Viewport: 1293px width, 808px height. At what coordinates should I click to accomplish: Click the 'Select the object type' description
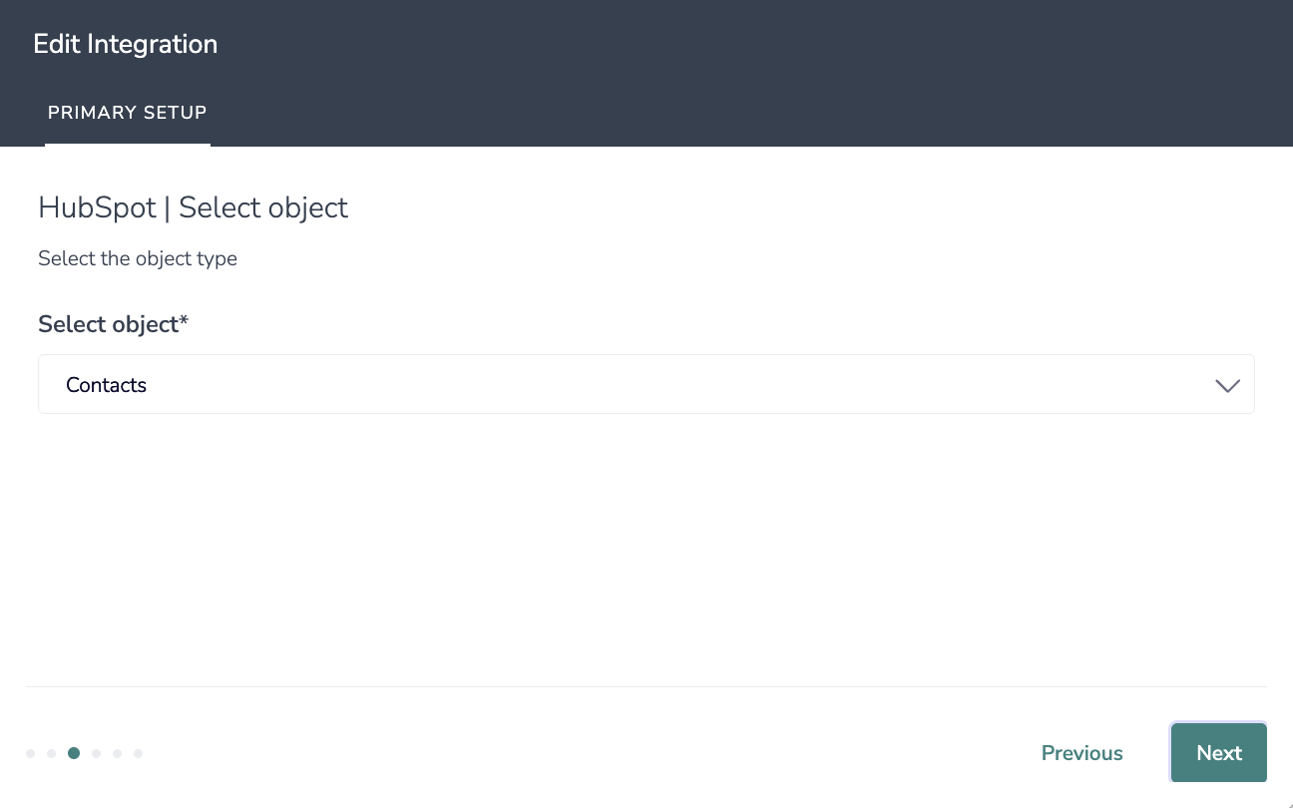click(138, 258)
